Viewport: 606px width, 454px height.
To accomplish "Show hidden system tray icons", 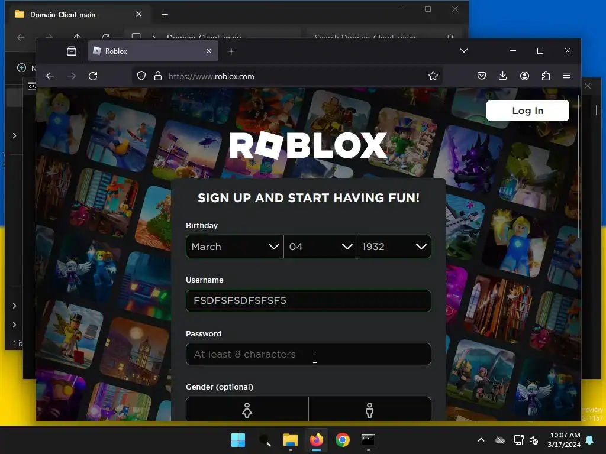I will pos(481,440).
